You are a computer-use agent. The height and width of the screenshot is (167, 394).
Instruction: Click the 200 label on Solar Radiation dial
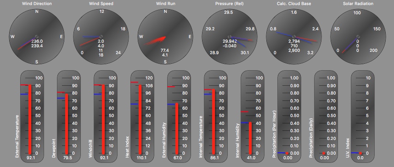click(374, 50)
